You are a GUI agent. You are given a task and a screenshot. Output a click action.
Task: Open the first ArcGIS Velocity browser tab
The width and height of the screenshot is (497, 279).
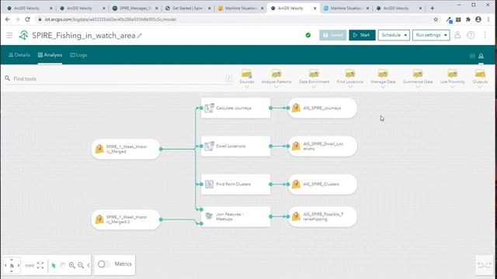pyautogui.click(x=30, y=9)
